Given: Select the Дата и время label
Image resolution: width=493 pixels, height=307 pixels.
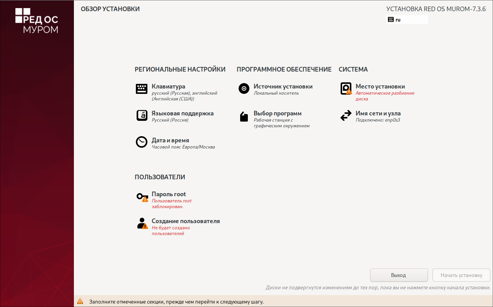Looking at the screenshot, I should pyautogui.click(x=170, y=140).
